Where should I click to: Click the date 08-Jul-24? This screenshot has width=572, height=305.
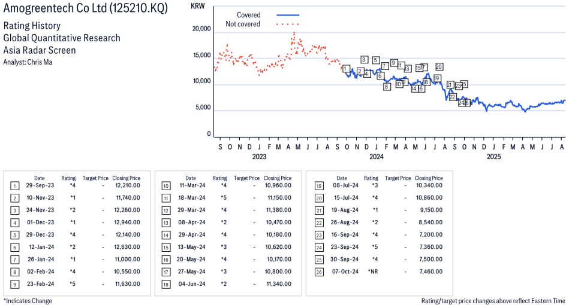tap(345, 185)
